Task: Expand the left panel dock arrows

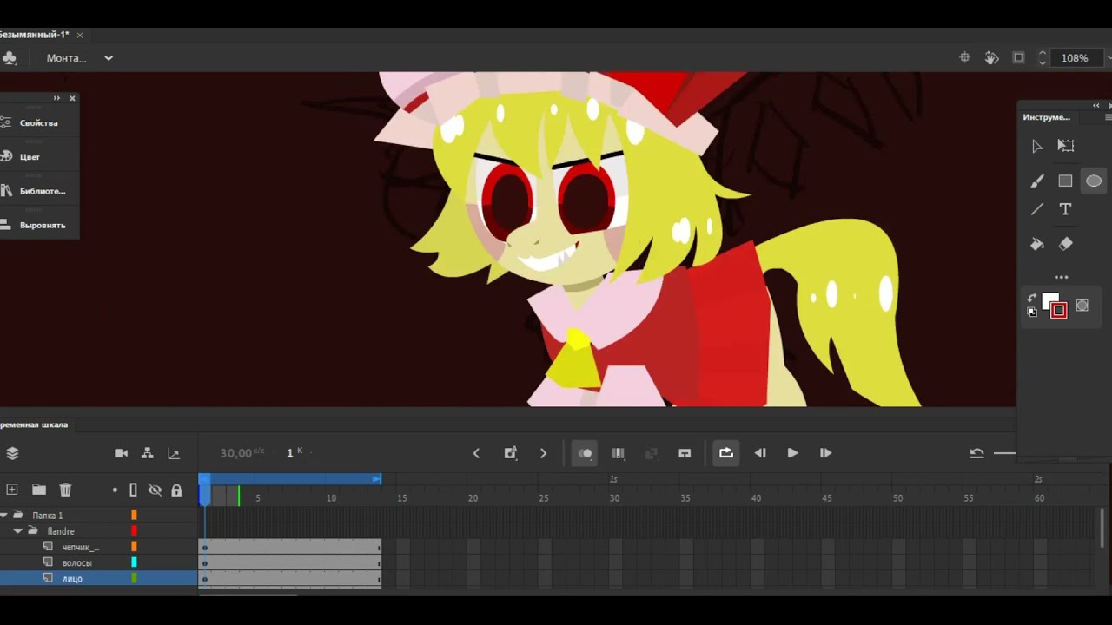Action: [56, 98]
